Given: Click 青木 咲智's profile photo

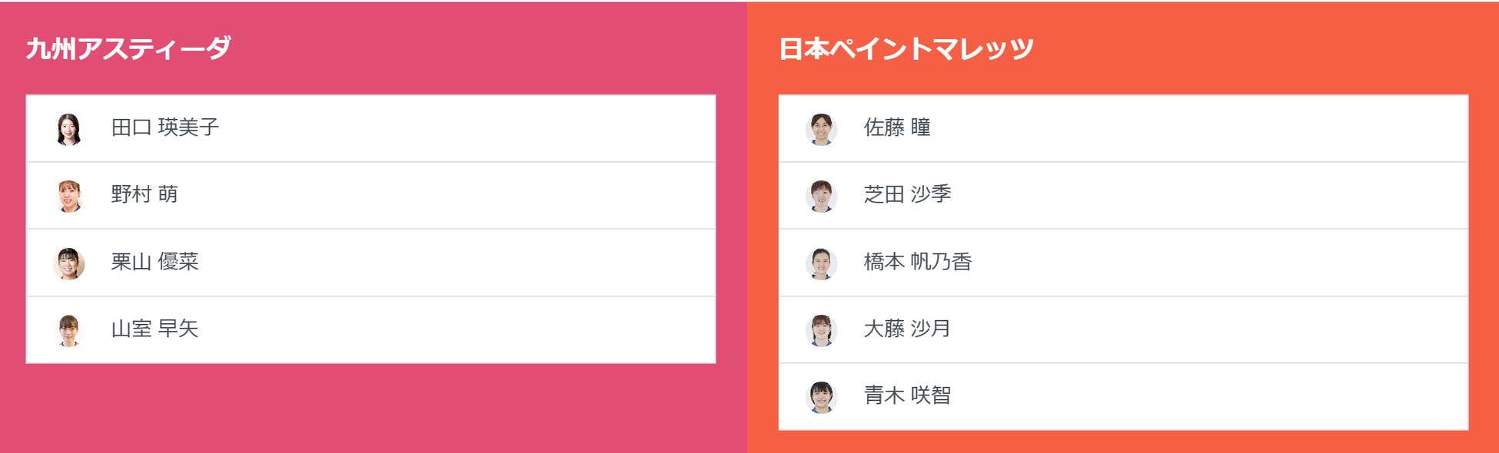Looking at the screenshot, I should [x=821, y=397].
